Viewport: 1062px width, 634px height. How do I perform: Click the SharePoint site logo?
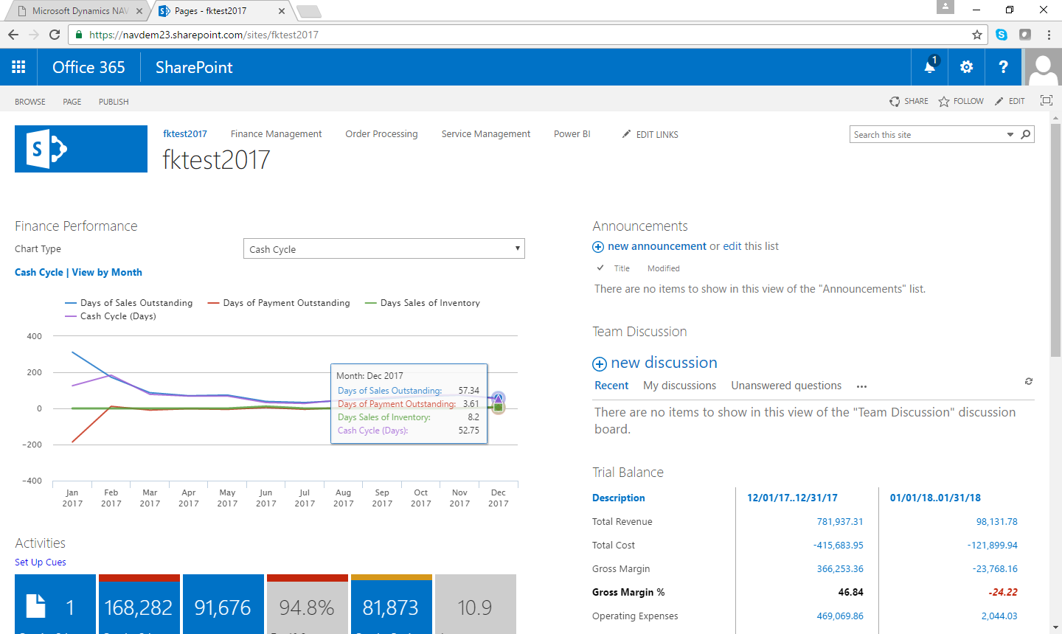[x=81, y=149]
